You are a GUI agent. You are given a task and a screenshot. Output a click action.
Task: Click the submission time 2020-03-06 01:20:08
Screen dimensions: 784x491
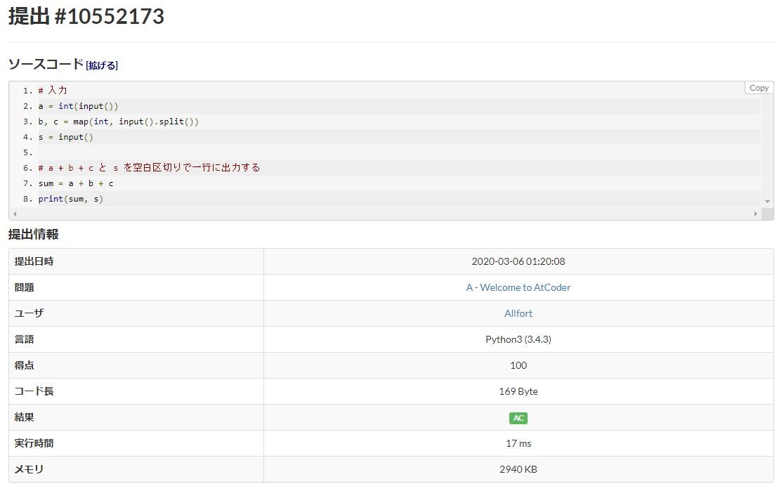pos(518,261)
